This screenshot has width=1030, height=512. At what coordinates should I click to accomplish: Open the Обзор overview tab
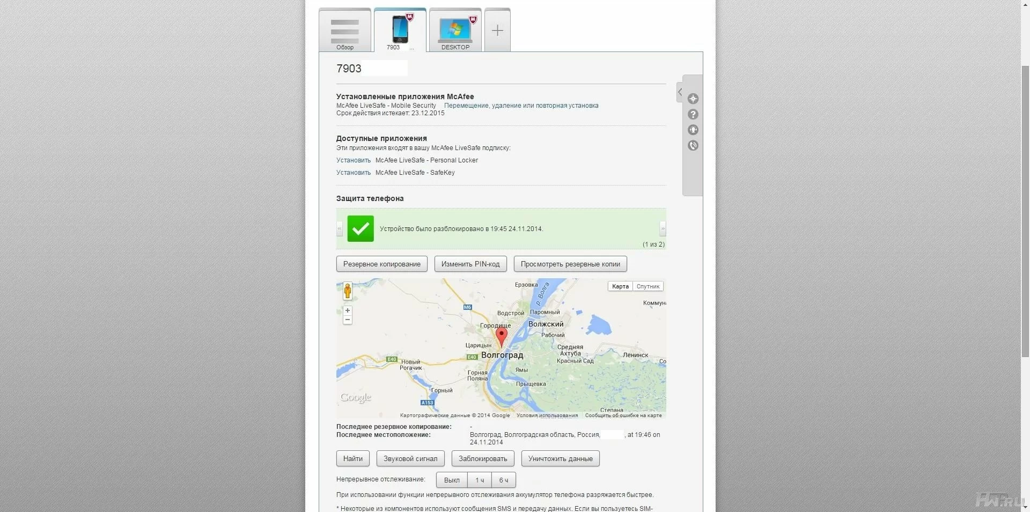tap(345, 31)
